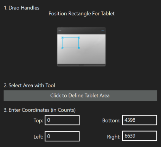Click the 1. Drag Handles label
This screenshot has width=161, height=147.
[x=21, y=8]
